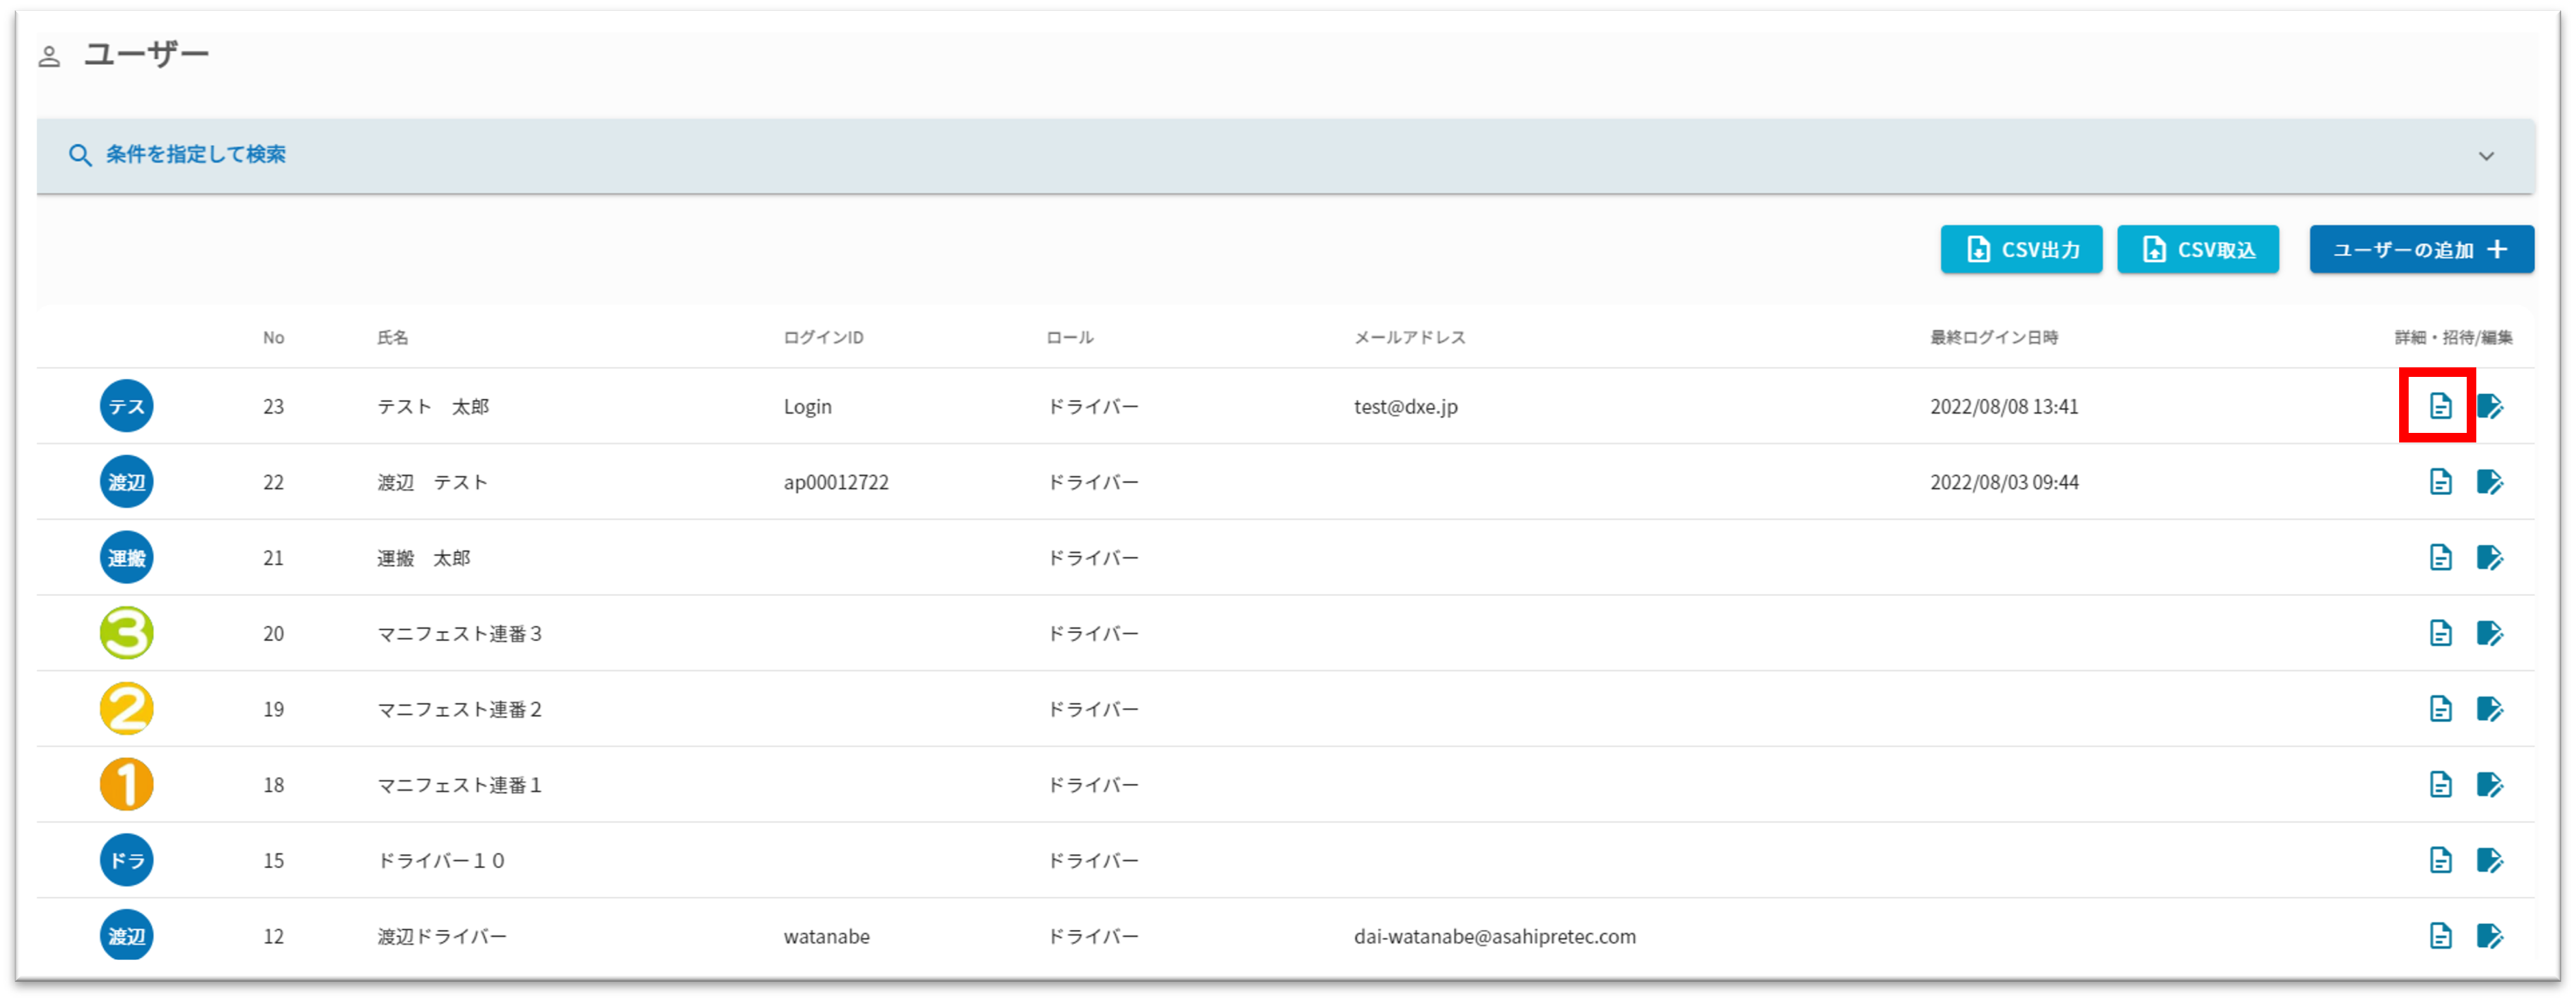Click the user icon beside ユーザー title
This screenshot has height=1001, width=2576.
coord(49,57)
